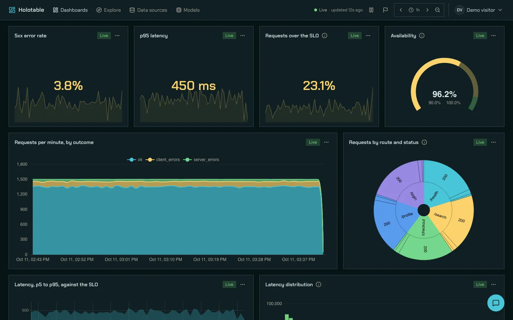This screenshot has height=320, width=513.
Task: Click the 96.2% availability gauge value
Action: (x=444, y=94)
